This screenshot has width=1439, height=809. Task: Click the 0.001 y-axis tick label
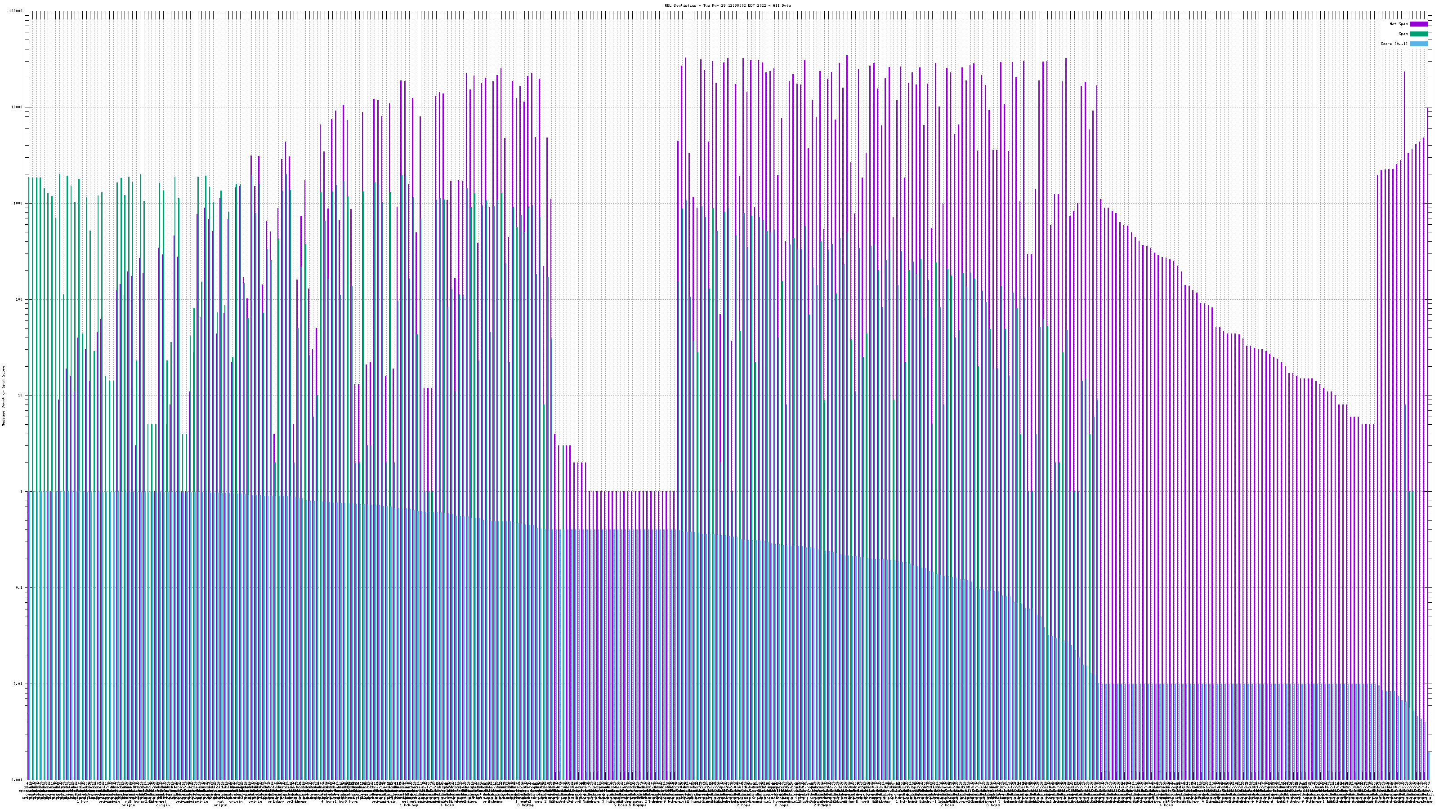(17, 779)
